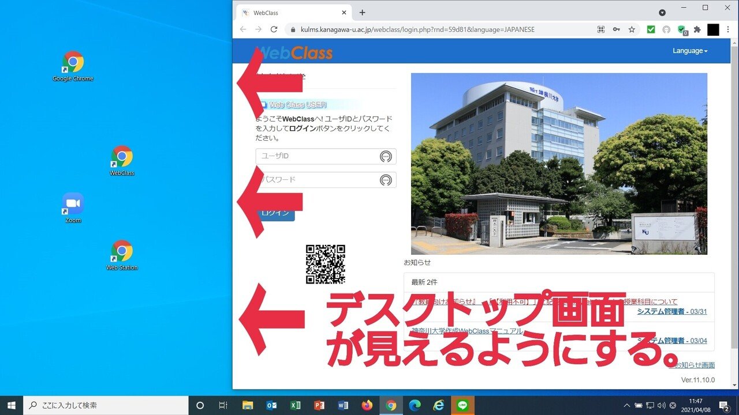Click the volume icon in system tray
Image resolution: width=739 pixels, height=415 pixels.
pyautogui.click(x=661, y=405)
